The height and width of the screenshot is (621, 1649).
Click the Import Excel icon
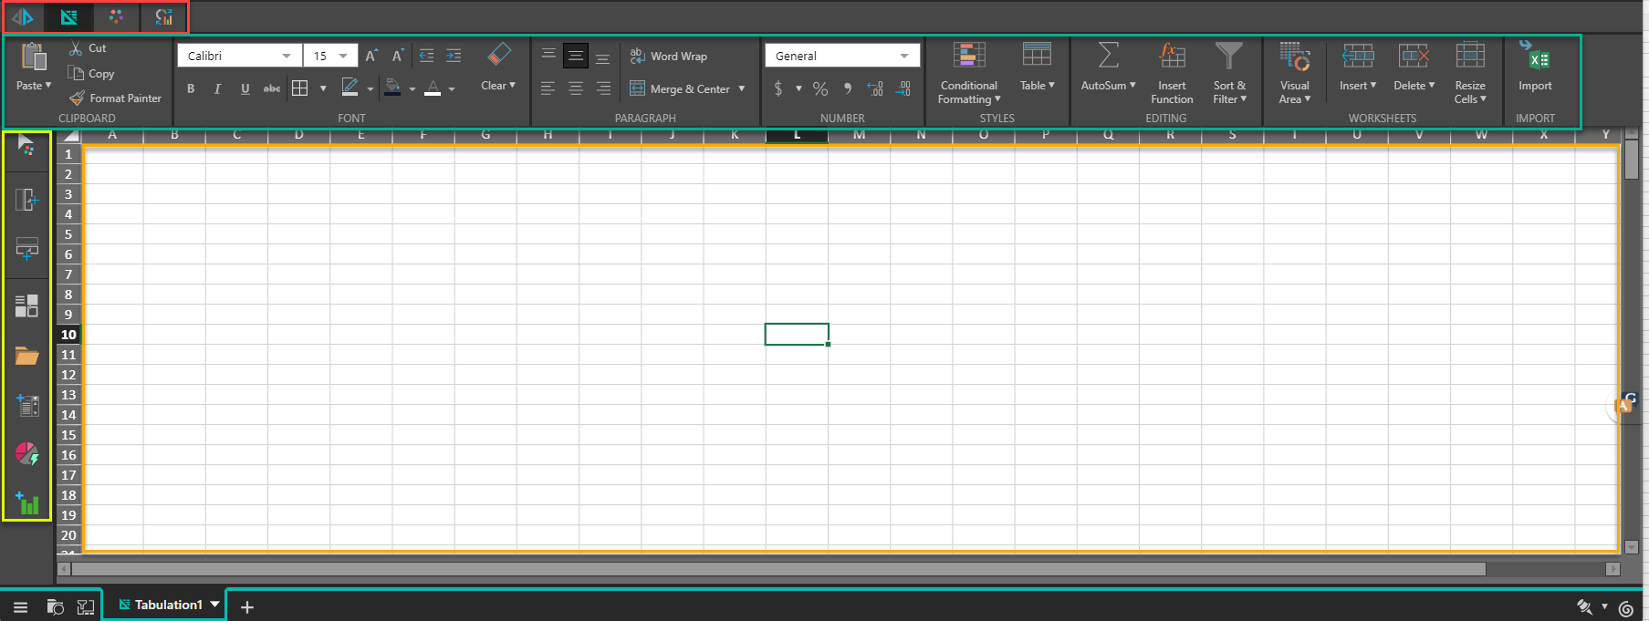[1535, 58]
